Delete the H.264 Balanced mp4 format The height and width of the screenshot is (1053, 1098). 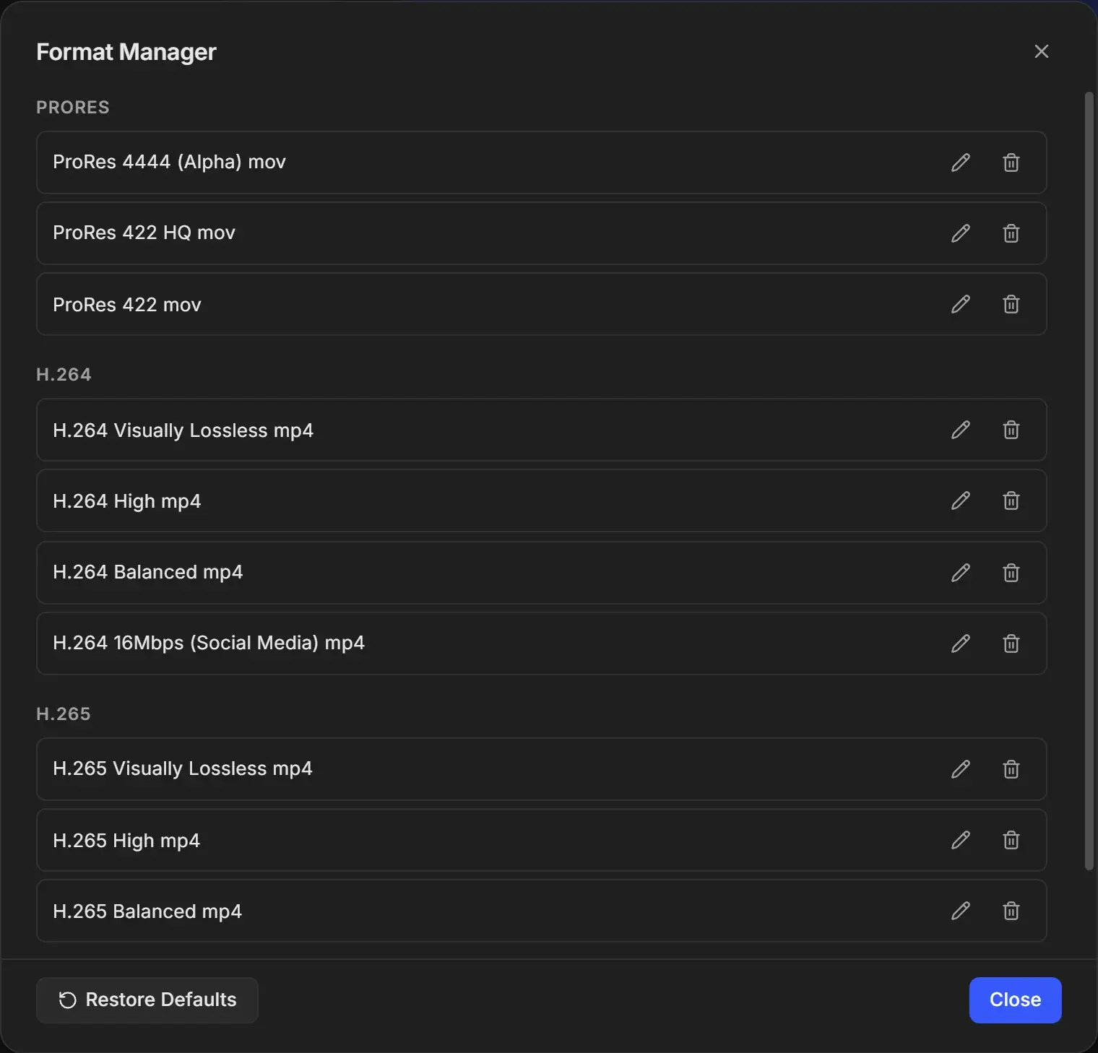coord(1011,573)
